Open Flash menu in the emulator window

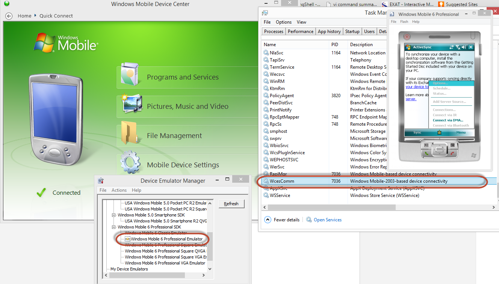[x=404, y=22]
